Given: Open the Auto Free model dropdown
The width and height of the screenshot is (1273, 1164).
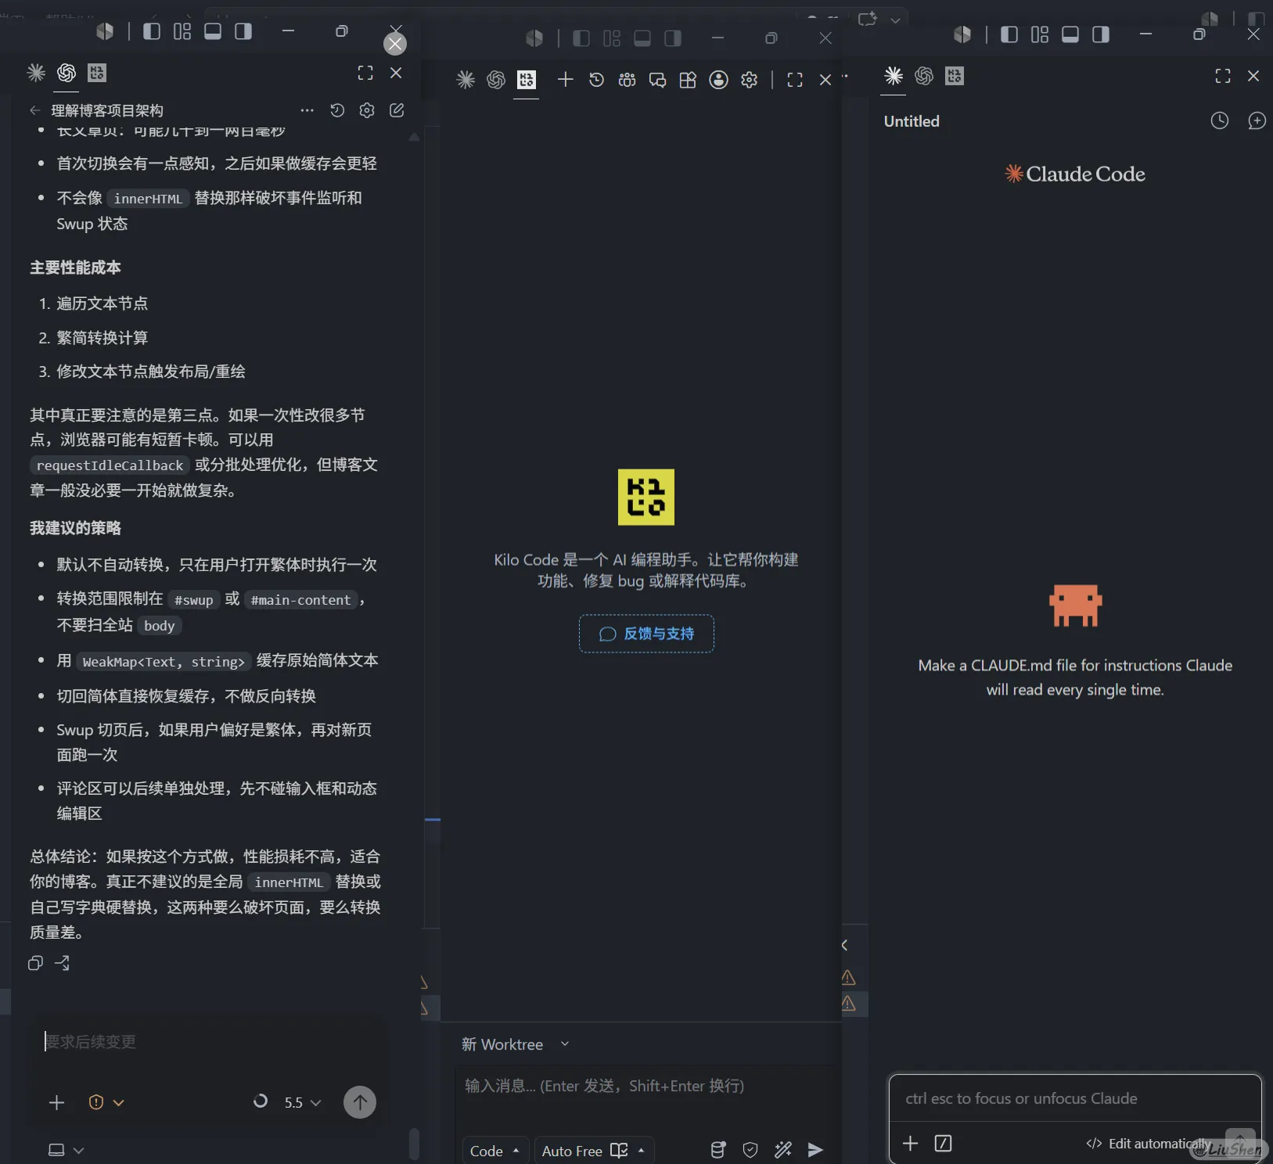Looking at the screenshot, I should (x=594, y=1151).
